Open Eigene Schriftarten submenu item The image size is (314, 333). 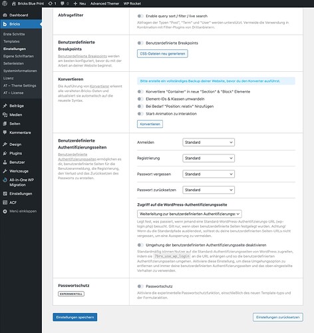point(19,56)
